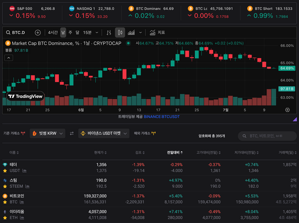Sort the table by 고가대비(전일)
The height and width of the screenshot is (223, 299).
coord(209,153)
